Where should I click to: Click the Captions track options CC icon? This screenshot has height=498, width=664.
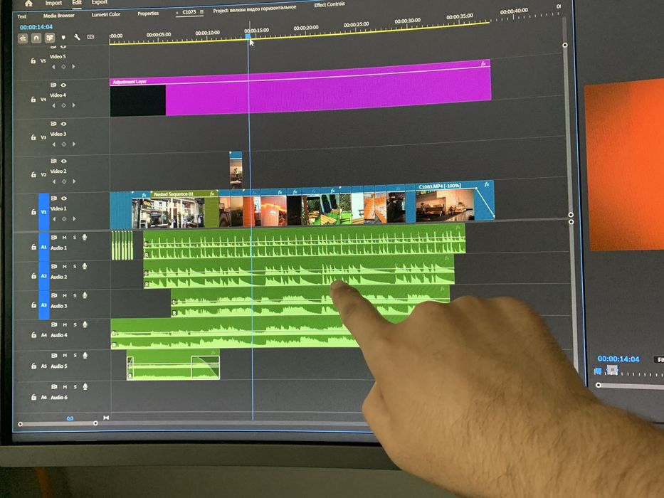point(90,37)
